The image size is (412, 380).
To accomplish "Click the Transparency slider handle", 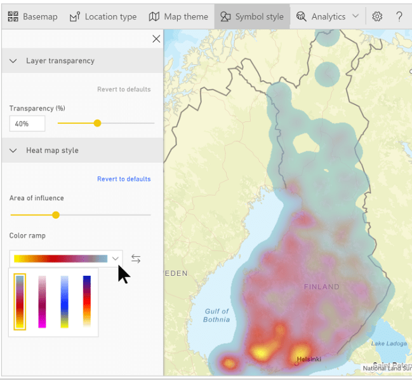I will click(97, 123).
